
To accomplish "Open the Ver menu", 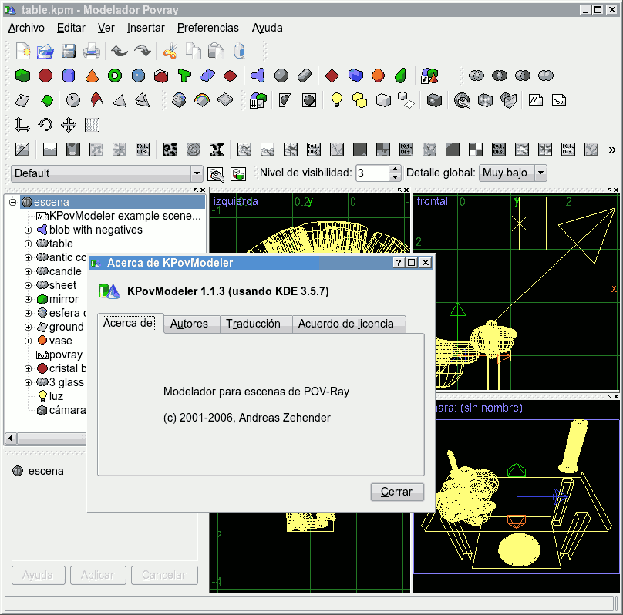I will pyautogui.click(x=106, y=28).
